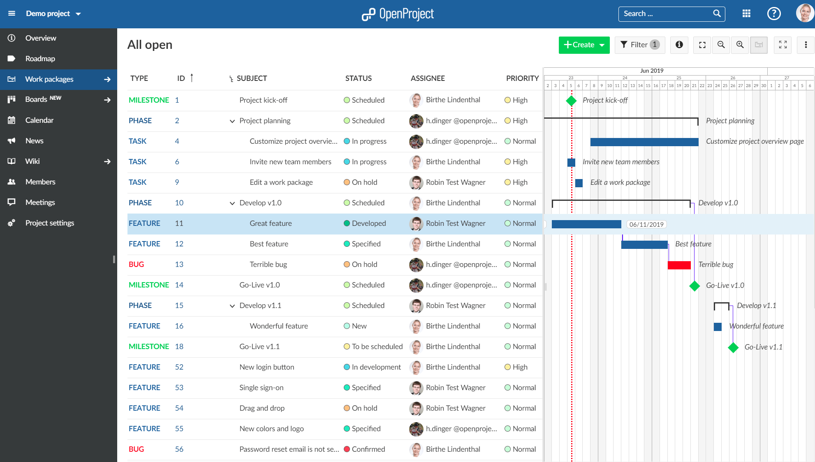Click the fullscreen expand icon
815x462 pixels.
(x=782, y=45)
